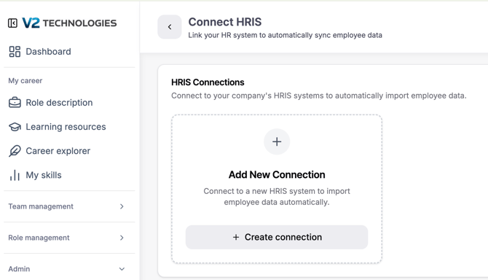Click 'Connect to your company's HRIS systems' description
The image size is (488, 280).
tap(319, 96)
